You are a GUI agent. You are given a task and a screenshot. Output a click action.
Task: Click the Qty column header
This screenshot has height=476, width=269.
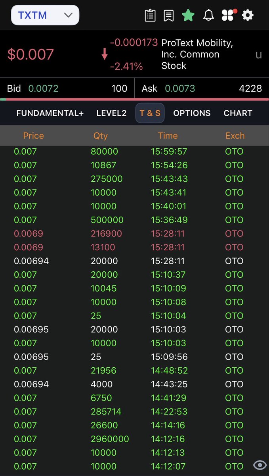(101, 136)
